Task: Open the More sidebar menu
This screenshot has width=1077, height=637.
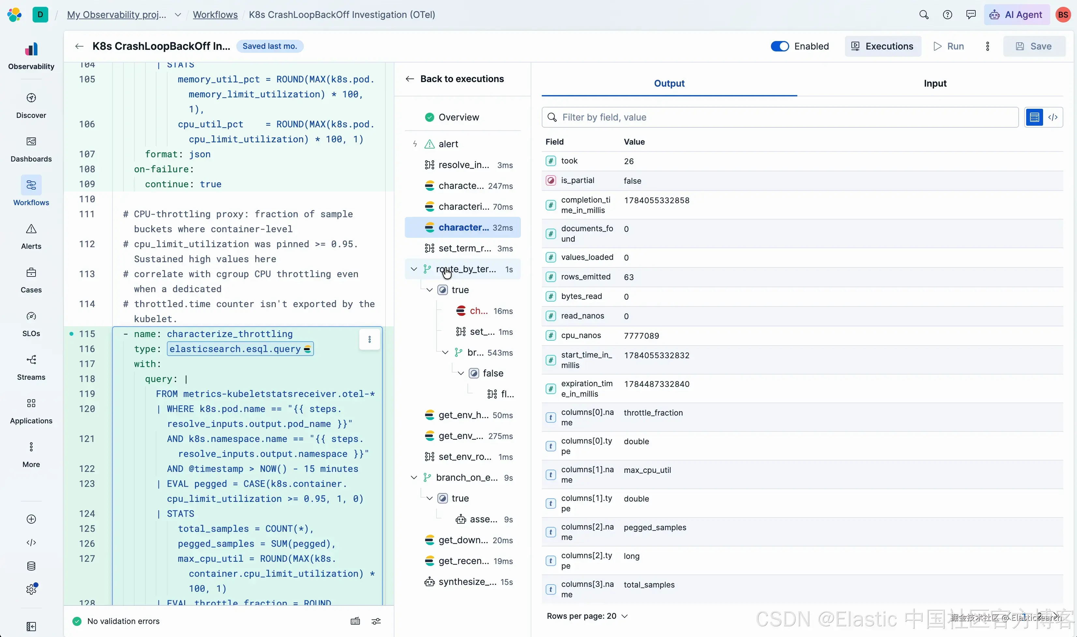Action: [x=31, y=454]
